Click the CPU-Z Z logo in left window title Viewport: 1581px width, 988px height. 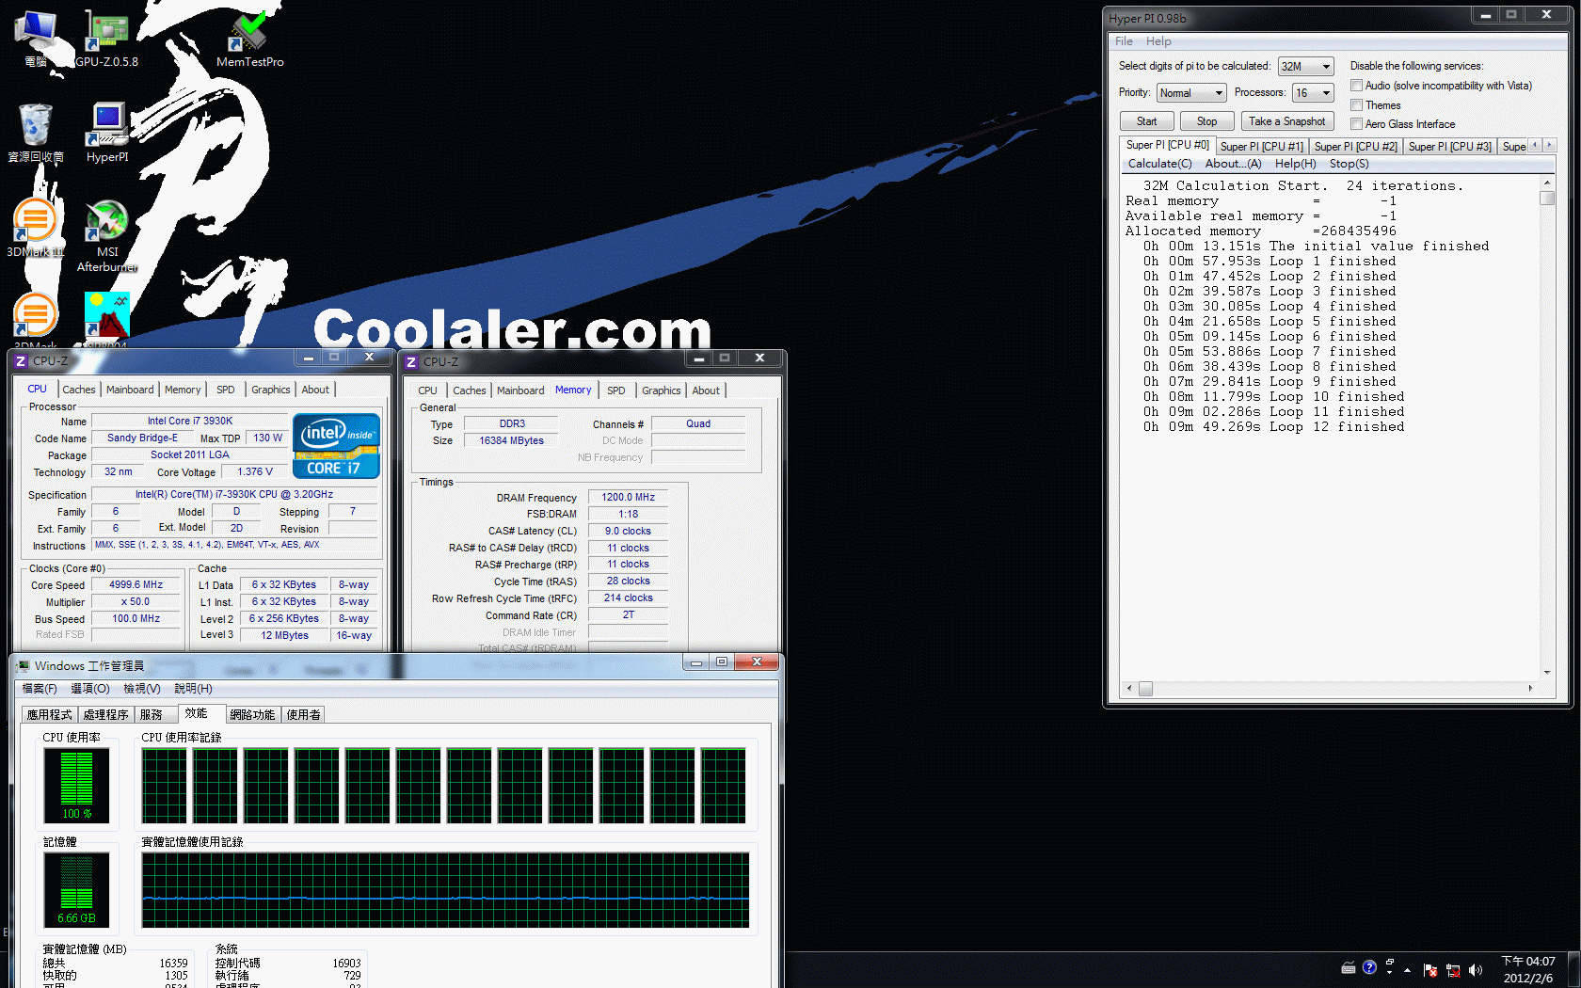[x=21, y=360]
